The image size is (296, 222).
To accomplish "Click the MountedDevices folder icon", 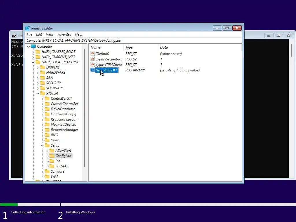I will click(47, 125).
